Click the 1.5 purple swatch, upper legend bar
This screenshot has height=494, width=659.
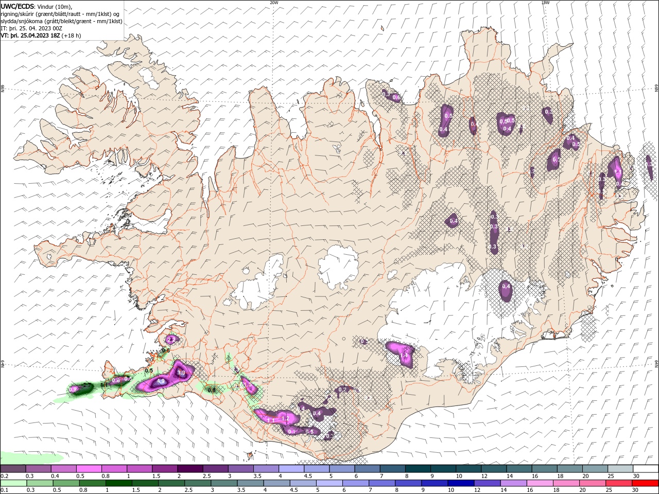pyautogui.click(x=164, y=469)
